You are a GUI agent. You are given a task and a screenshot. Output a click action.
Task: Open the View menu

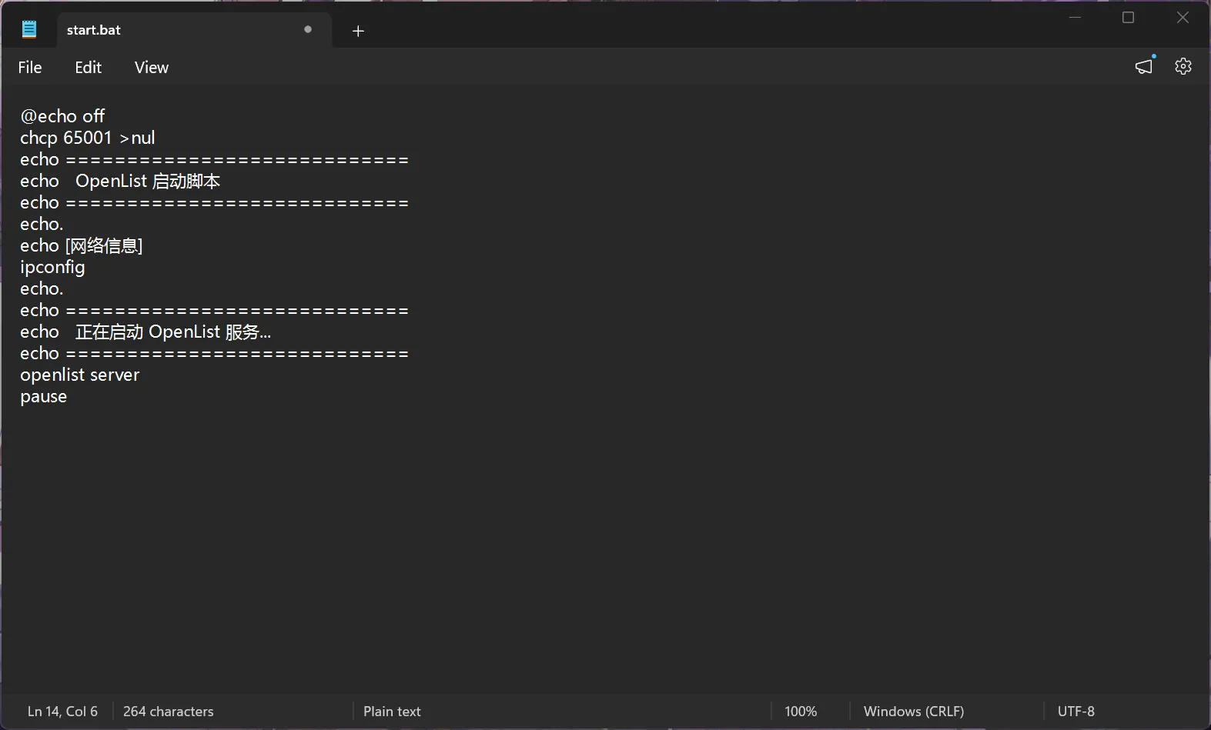[x=152, y=68]
